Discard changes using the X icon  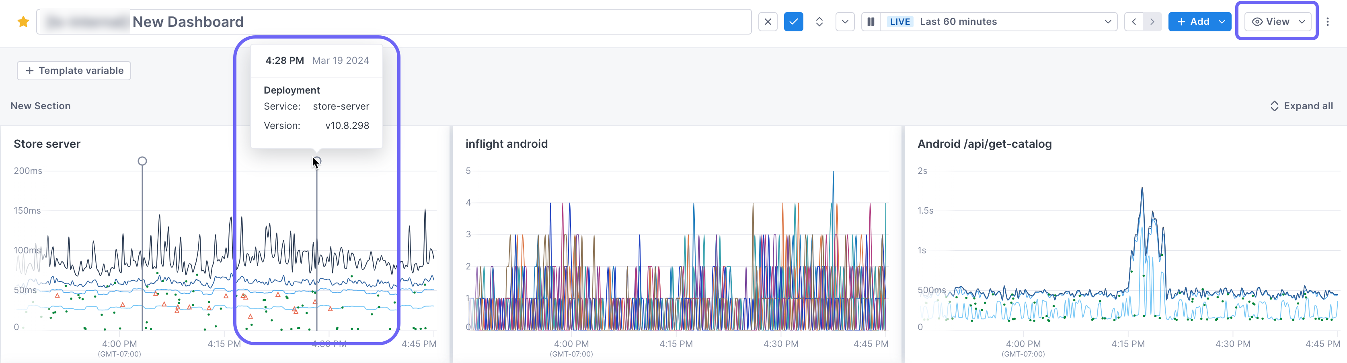tap(768, 21)
